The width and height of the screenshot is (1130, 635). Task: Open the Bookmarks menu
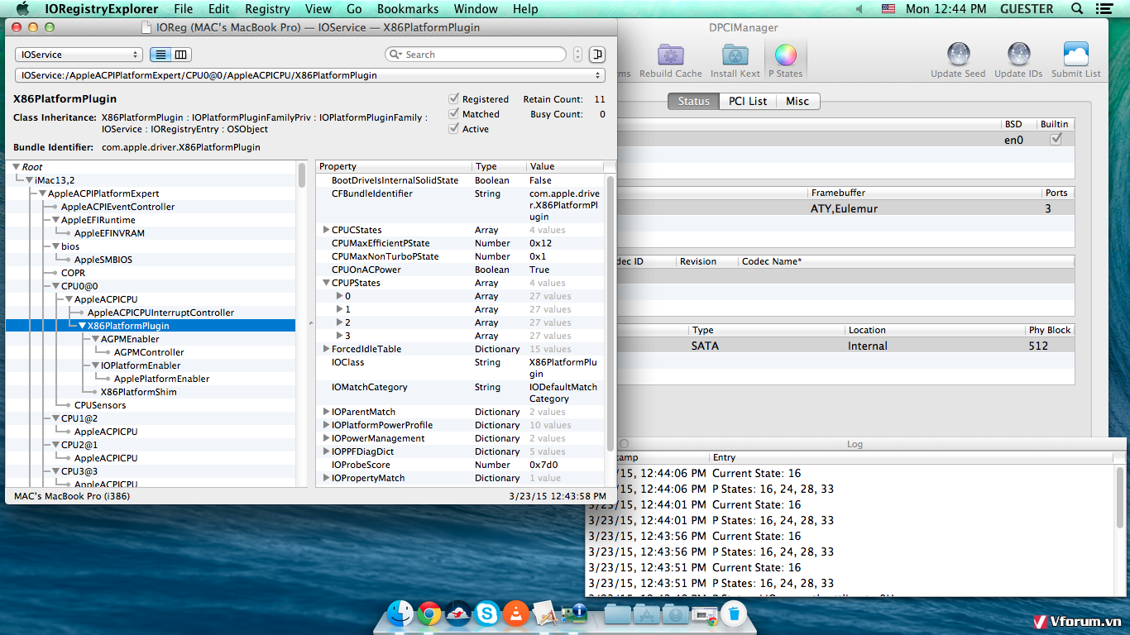coord(408,9)
